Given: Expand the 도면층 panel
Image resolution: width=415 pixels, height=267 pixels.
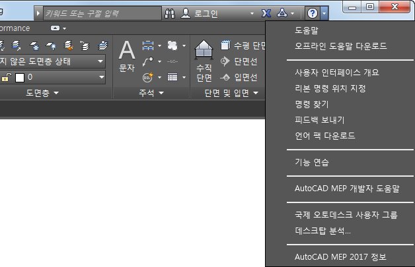Looking at the screenshot, I should (x=42, y=93).
